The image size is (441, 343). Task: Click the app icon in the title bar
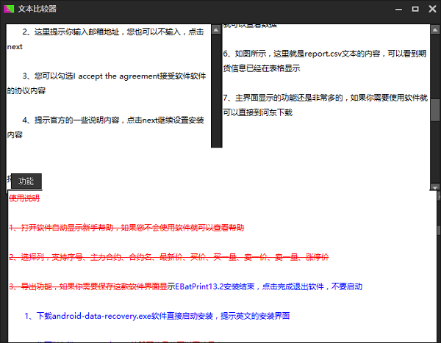(9, 8)
